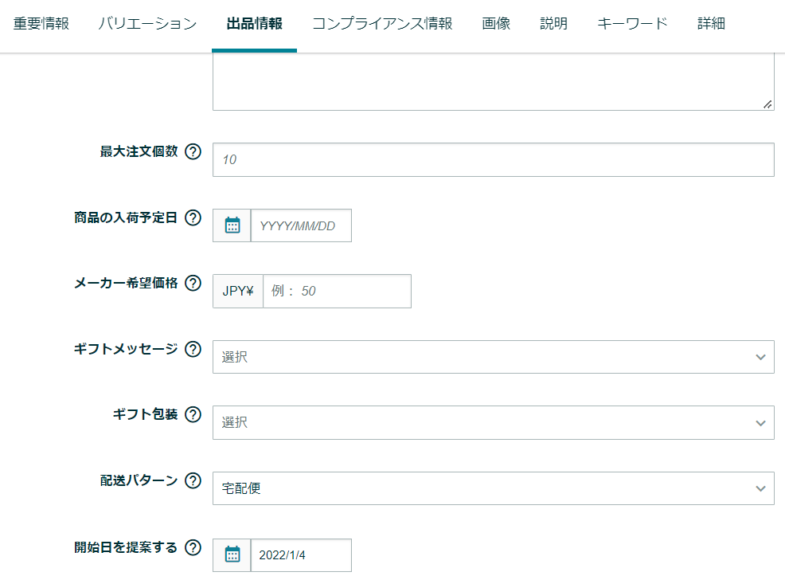Open help icon for ギフトメッセージ
The height and width of the screenshot is (576, 785).
193,349
